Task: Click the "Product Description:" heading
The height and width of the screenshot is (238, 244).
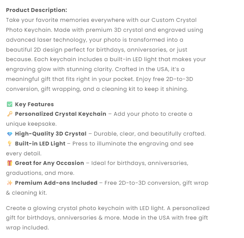Action: pos(37,10)
